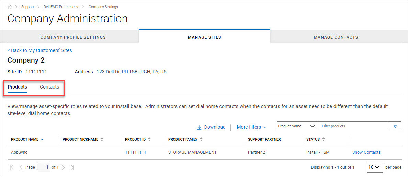Image resolution: width=408 pixels, height=177 pixels.
Task: Go back to My Customers' Sites
Action: (40, 50)
